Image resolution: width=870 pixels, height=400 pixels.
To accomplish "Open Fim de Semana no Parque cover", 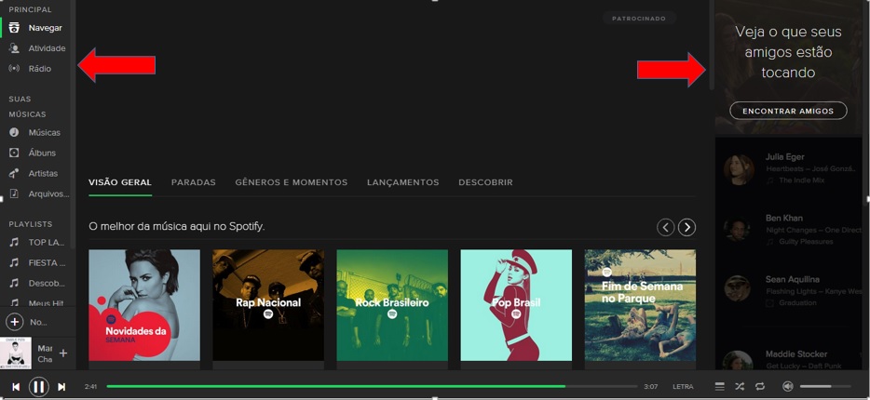I will [640, 305].
